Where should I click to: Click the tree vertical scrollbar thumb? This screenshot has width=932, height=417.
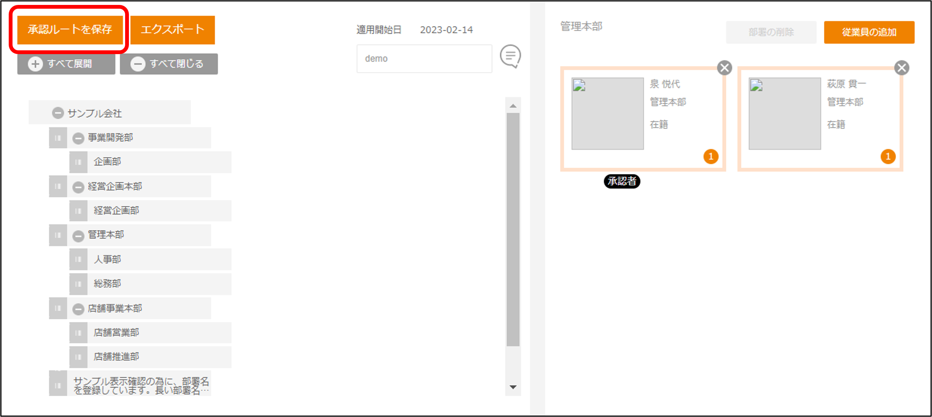[x=513, y=229]
